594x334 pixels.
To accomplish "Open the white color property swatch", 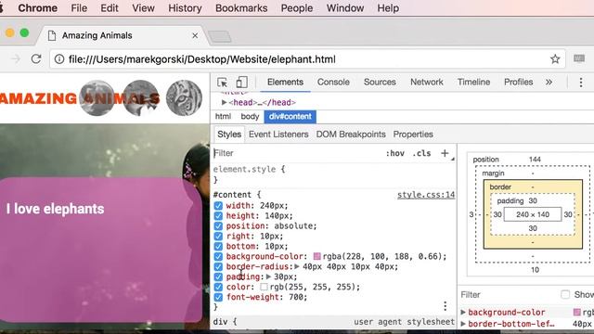I will coord(264,287).
